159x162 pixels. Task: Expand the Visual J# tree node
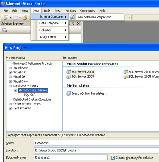(x=10, y=77)
